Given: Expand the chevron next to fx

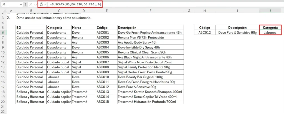Looking at the screenshot, I should pyautogui.click(x=45, y=4).
